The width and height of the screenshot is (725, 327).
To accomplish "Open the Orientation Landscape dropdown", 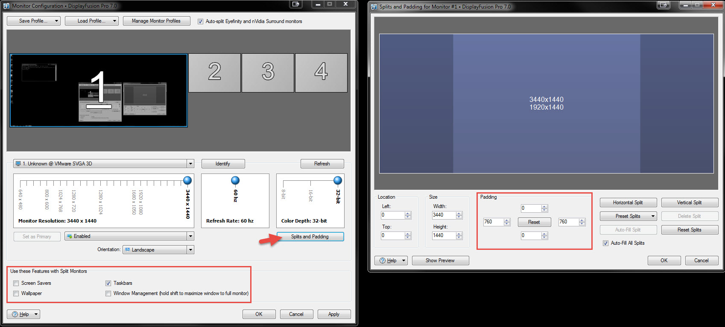I will (x=158, y=250).
